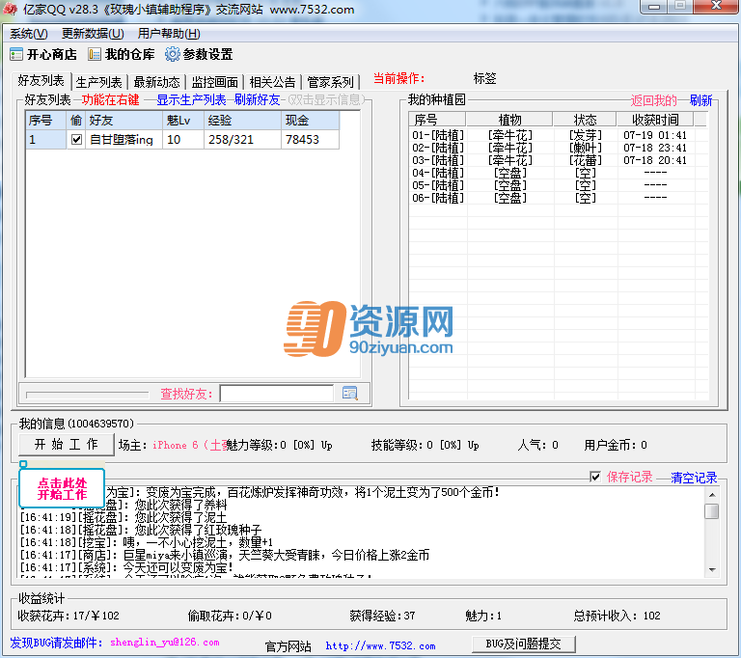Click 清空记录 link
Viewport: 741px width, 658px height.
tap(694, 478)
